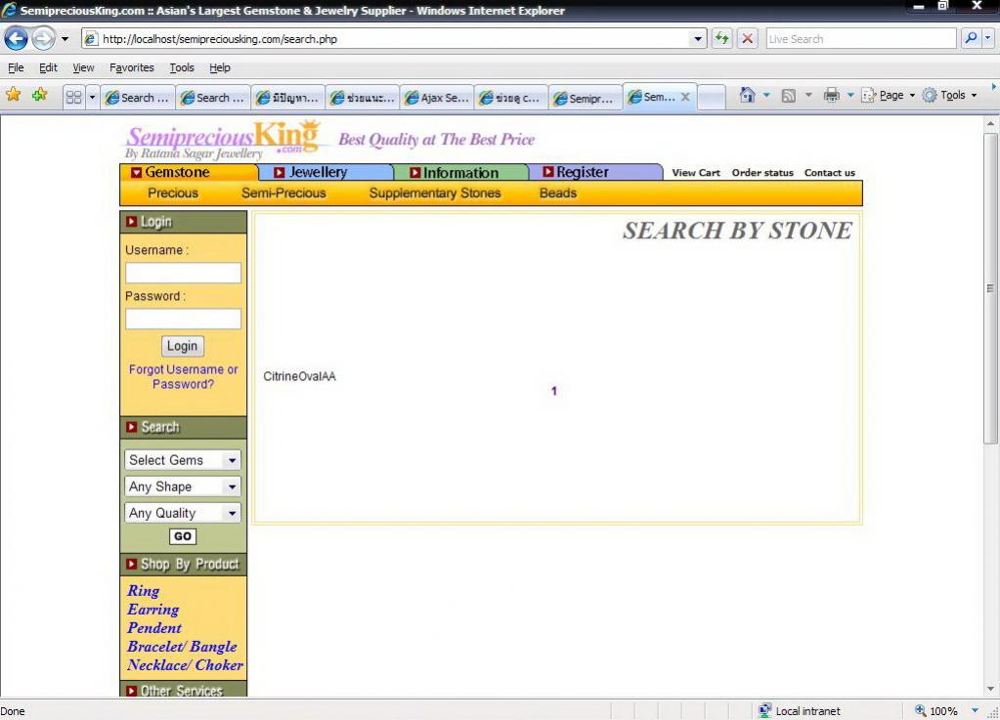Screen dimensions: 1000x720
Task: Click the Bracelet/ Bangle product link
Action: [182, 647]
